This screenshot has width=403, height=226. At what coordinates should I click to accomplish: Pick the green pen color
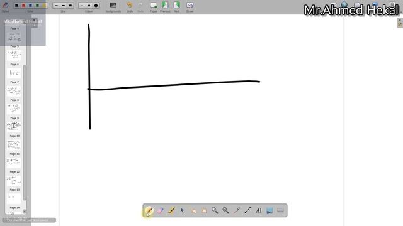click(37, 6)
